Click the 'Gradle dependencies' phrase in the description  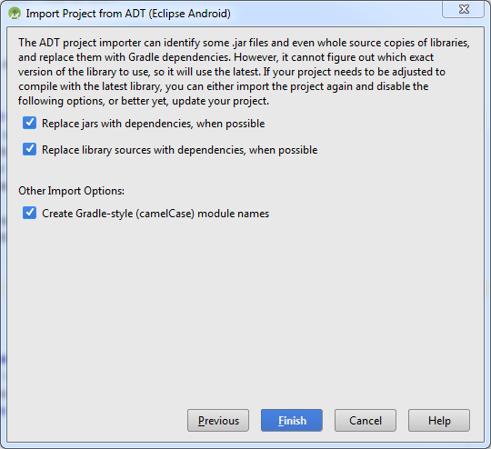[180, 57]
